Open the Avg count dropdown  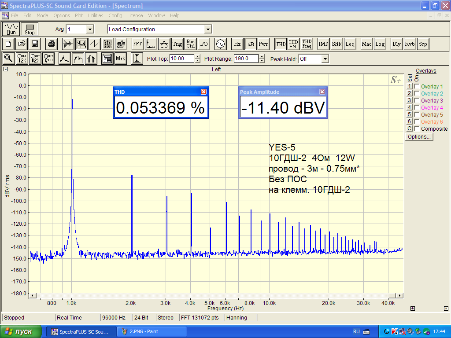90,29
